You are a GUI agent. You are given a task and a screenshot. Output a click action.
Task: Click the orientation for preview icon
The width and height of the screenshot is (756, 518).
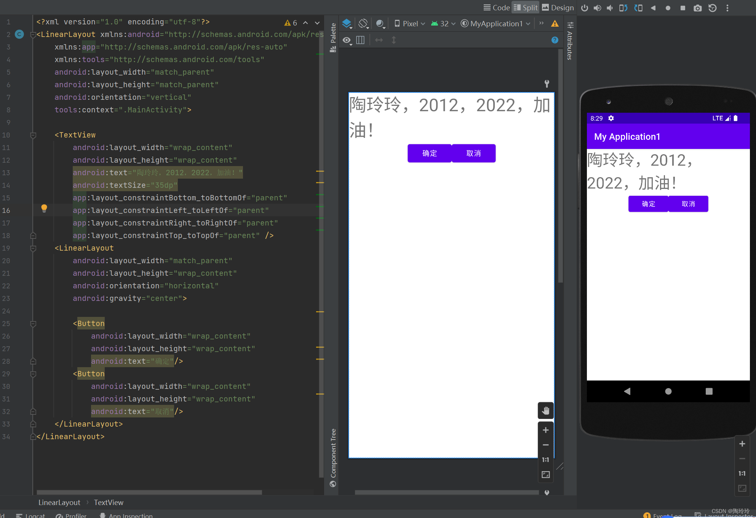point(364,24)
